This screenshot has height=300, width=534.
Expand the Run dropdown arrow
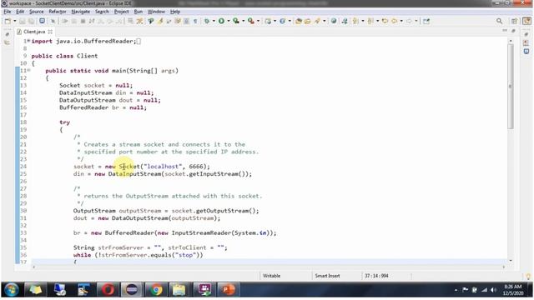(228, 21)
